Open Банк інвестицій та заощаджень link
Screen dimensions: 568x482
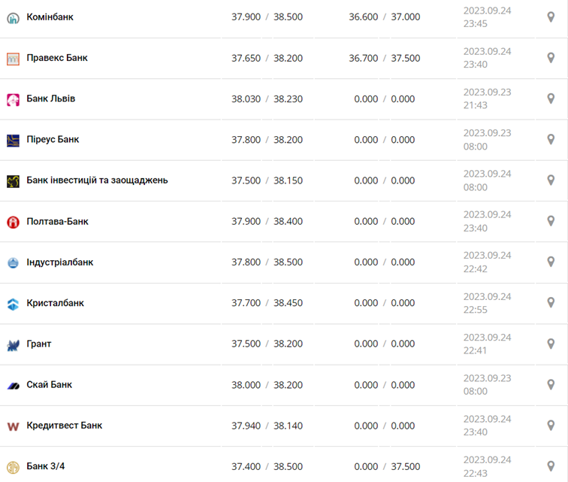pos(97,180)
